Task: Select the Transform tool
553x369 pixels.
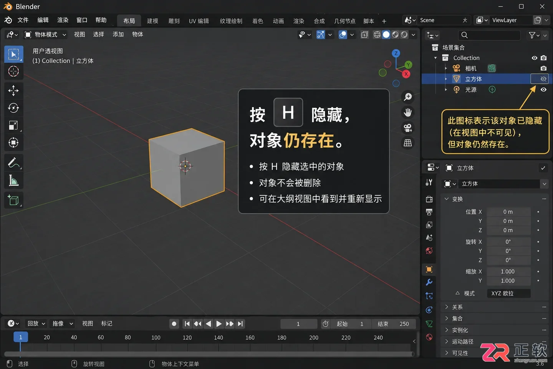Action: click(x=13, y=143)
